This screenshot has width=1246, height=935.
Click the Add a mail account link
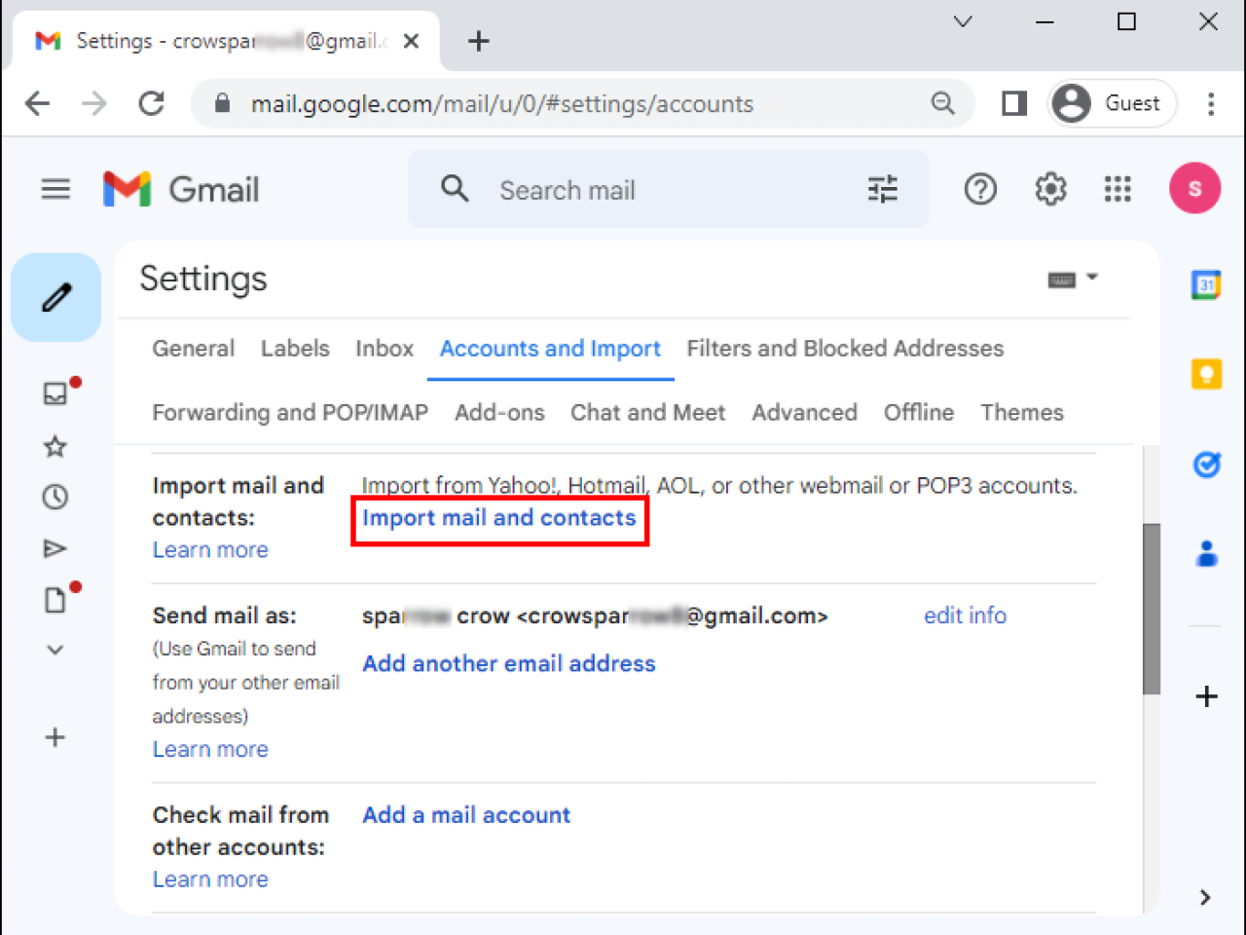click(465, 815)
